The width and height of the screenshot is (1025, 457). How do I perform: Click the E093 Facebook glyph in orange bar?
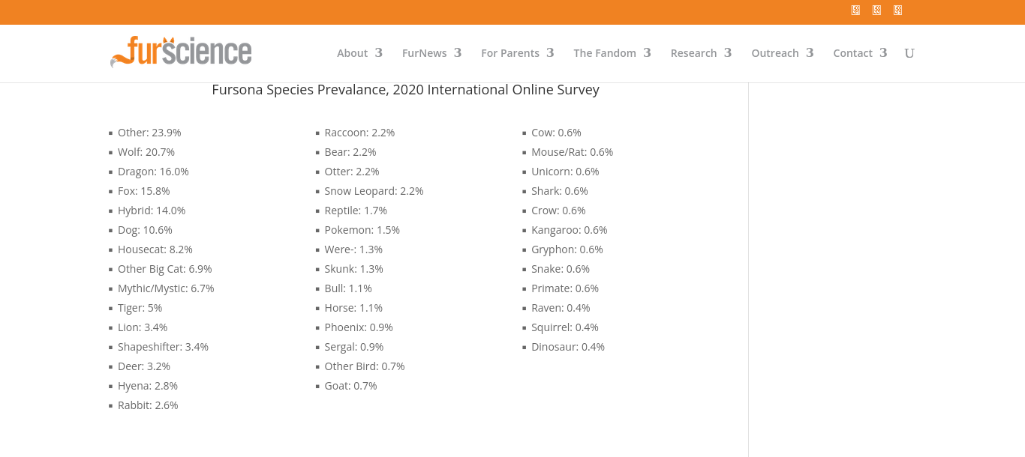(855, 10)
